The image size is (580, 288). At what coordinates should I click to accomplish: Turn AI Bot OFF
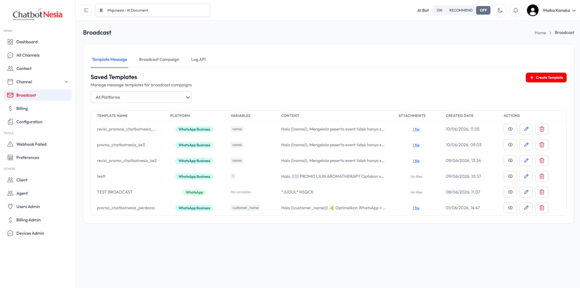coord(483,10)
